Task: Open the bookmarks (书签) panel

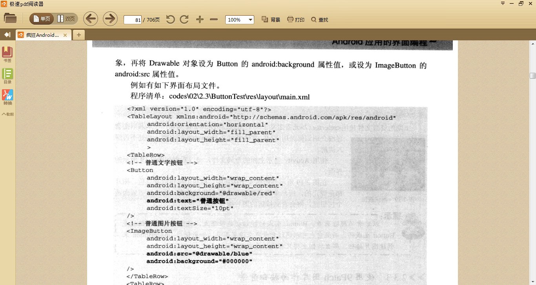Action: tap(7, 54)
